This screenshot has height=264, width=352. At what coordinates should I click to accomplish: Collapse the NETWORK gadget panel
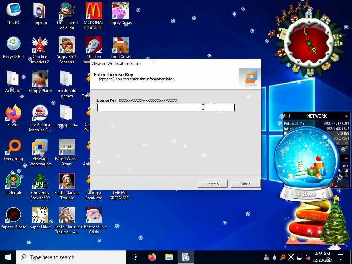(x=346, y=116)
